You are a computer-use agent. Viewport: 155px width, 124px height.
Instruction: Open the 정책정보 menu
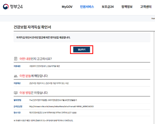click(127, 7)
